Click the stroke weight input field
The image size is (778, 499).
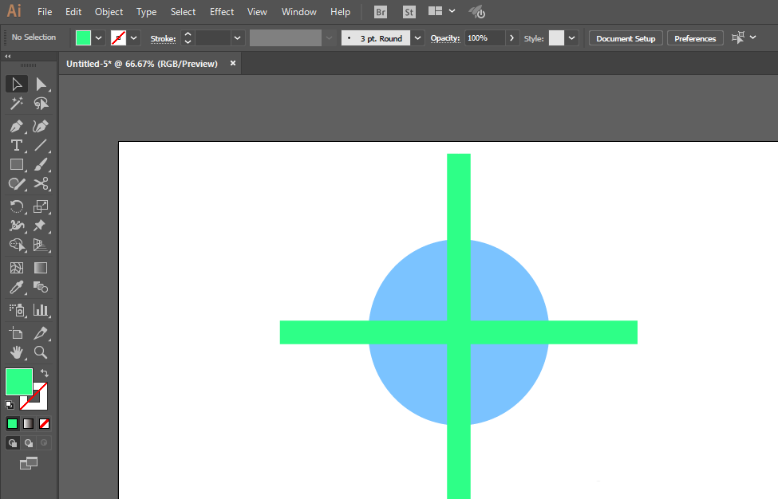click(x=213, y=38)
